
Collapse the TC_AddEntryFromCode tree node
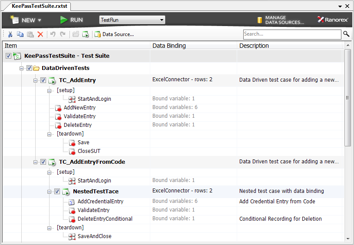coord(35,162)
